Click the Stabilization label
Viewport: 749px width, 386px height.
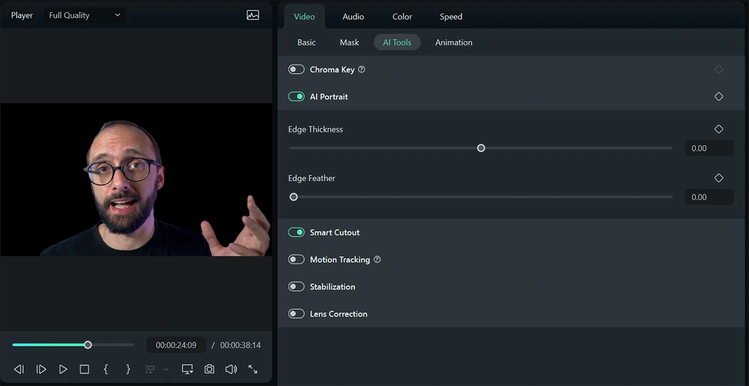point(333,287)
